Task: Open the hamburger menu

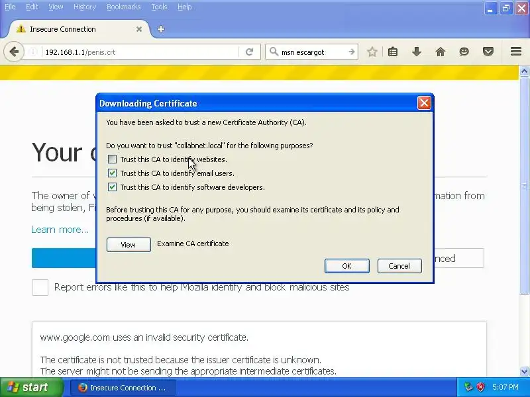Action: 516,52
